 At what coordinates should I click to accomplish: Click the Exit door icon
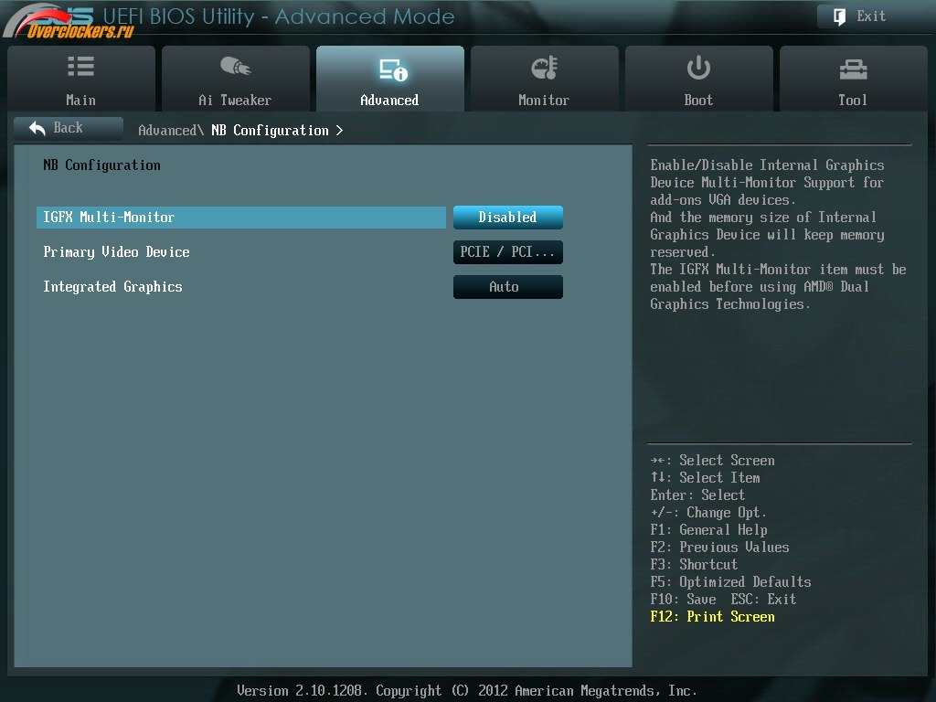839,16
